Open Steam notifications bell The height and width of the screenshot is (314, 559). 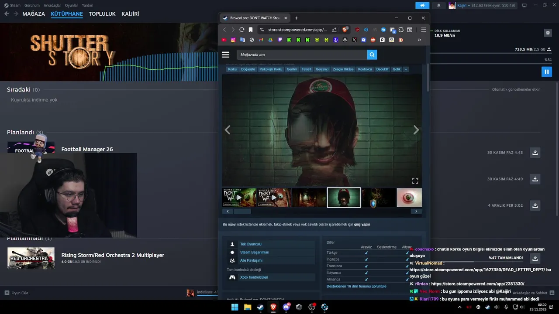[x=439, y=6]
